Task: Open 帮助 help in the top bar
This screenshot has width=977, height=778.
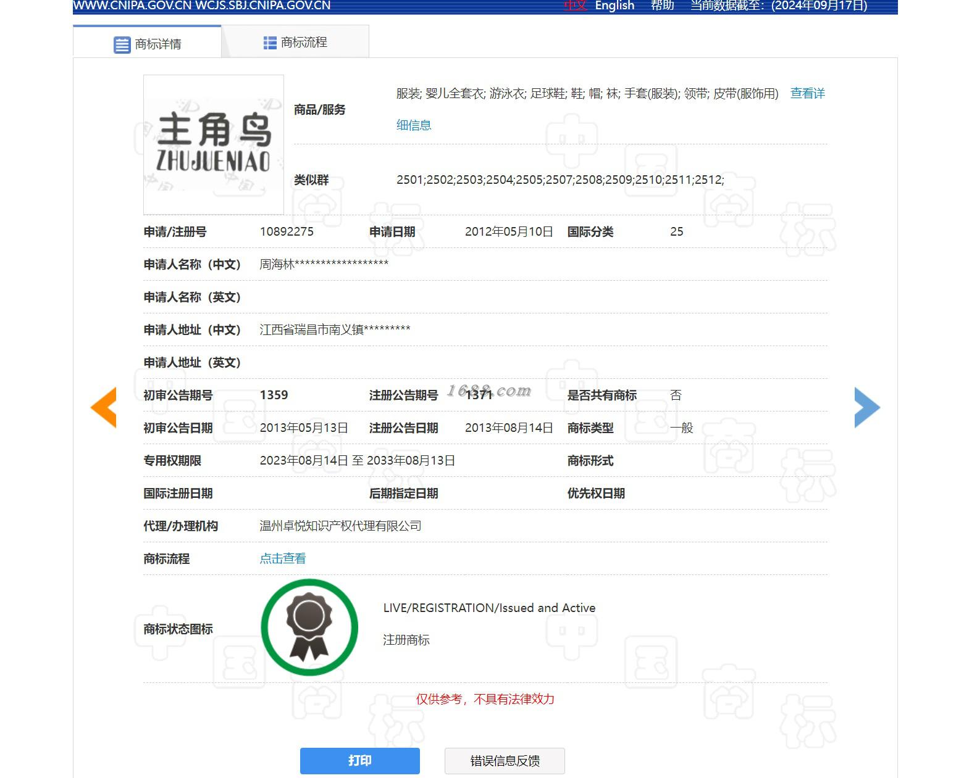Action: click(662, 6)
